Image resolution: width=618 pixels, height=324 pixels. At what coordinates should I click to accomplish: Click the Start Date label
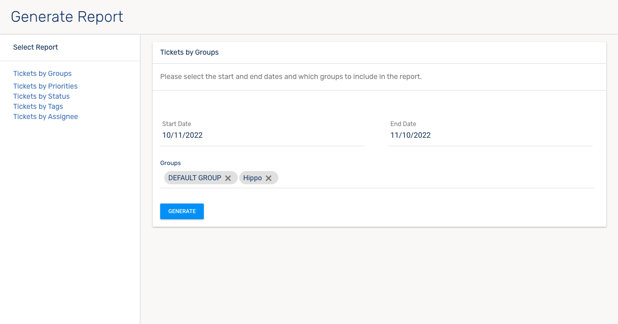pos(176,124)
